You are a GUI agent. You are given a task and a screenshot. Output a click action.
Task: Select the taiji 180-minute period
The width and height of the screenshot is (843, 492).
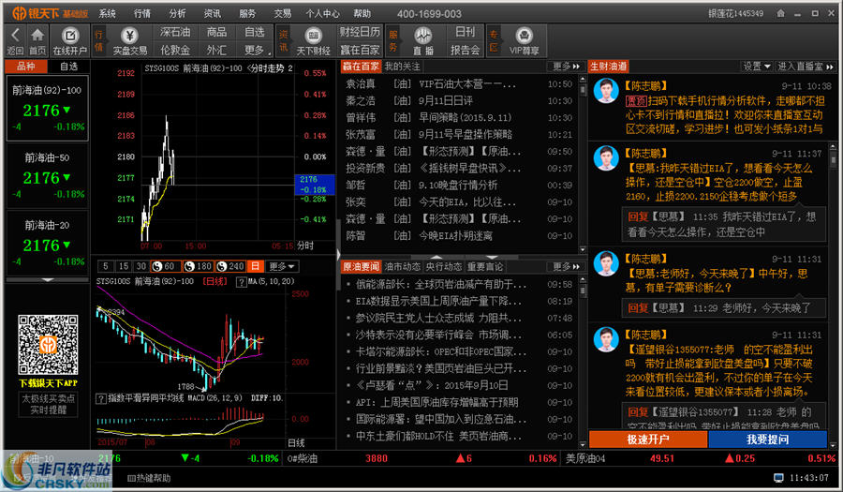(x=198, y=266)
